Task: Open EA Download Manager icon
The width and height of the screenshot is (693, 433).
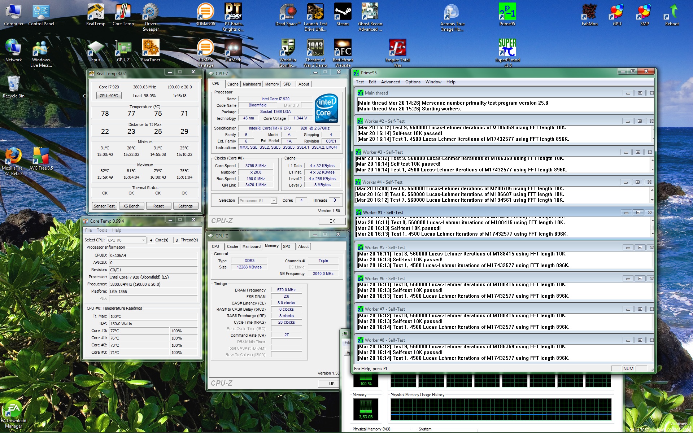Action: [x=13, y=414]
